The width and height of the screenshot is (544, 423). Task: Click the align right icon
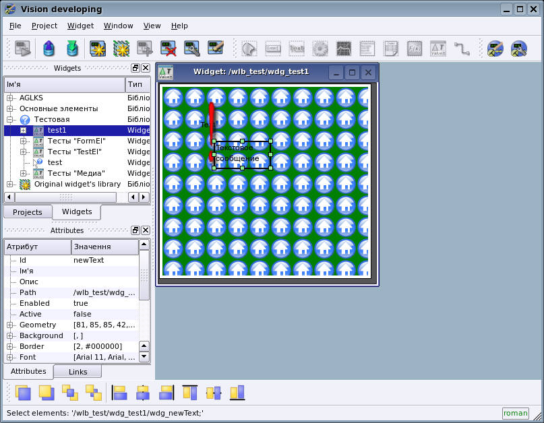[x=166, y=392]
